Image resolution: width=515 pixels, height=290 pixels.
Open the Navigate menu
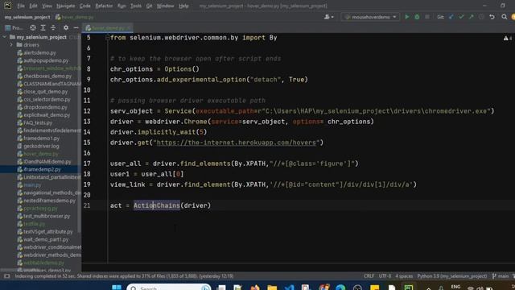click(66, 6)
